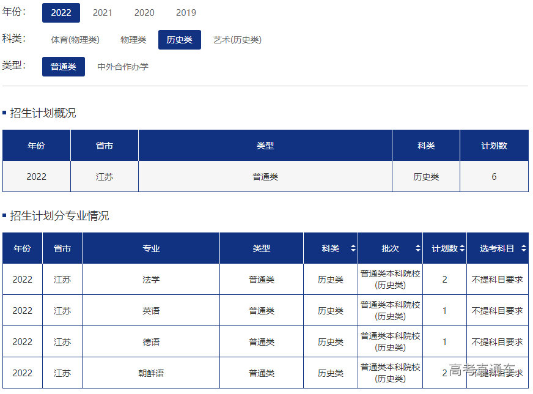Click the 年份 header in major table
This screenshot has width=533, height=394.
(x=22, y=248)
